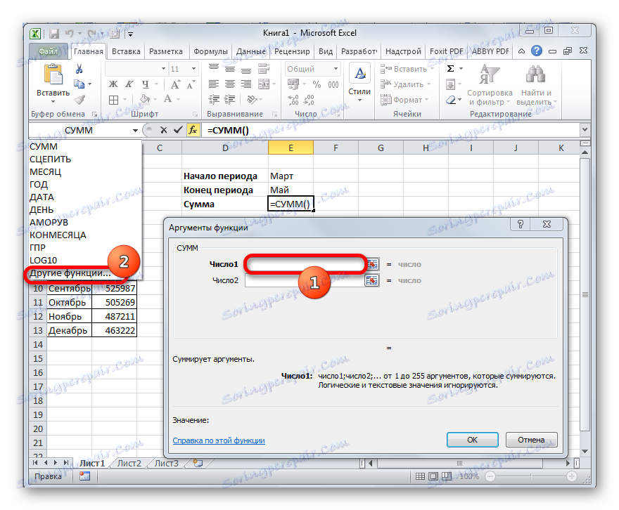Click the Copy icon in the clipboard group
Screen dimensions: 619x510
(x=79, y=84)
